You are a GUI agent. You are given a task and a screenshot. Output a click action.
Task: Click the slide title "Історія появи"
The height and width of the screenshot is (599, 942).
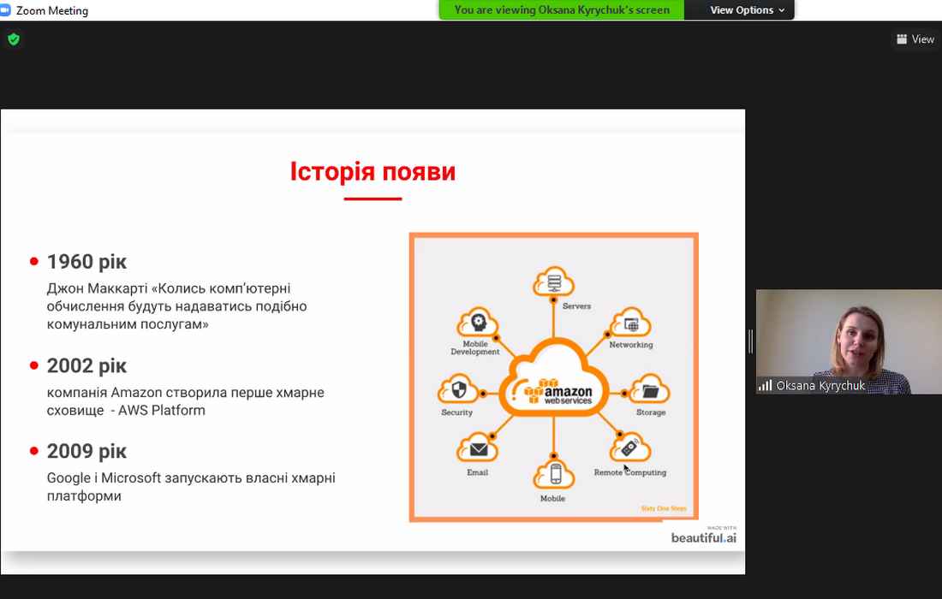(373, 172)
